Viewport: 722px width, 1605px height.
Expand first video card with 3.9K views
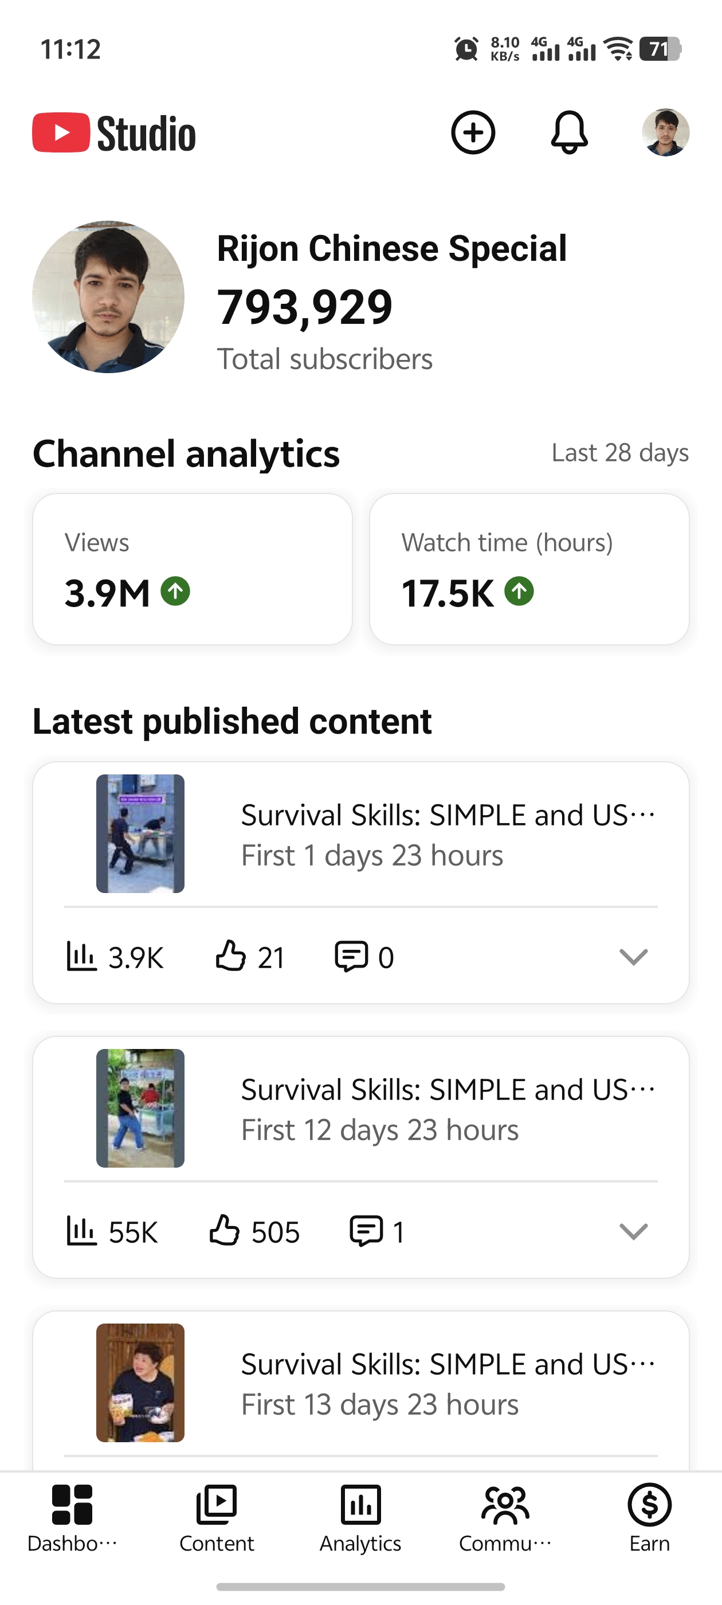click(x=634, y=956)
